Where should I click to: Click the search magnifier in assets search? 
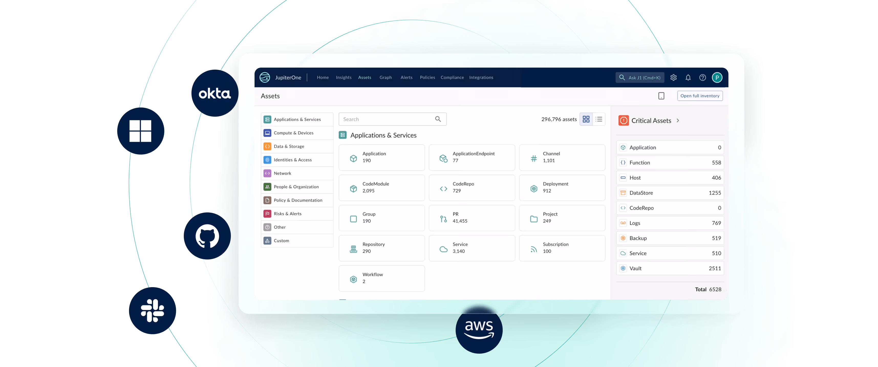(x=438, y=119)
